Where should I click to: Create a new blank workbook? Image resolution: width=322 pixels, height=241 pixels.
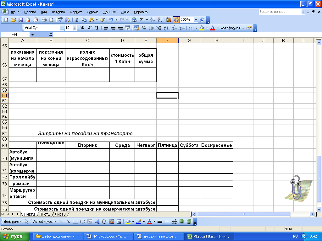(6, 20)
